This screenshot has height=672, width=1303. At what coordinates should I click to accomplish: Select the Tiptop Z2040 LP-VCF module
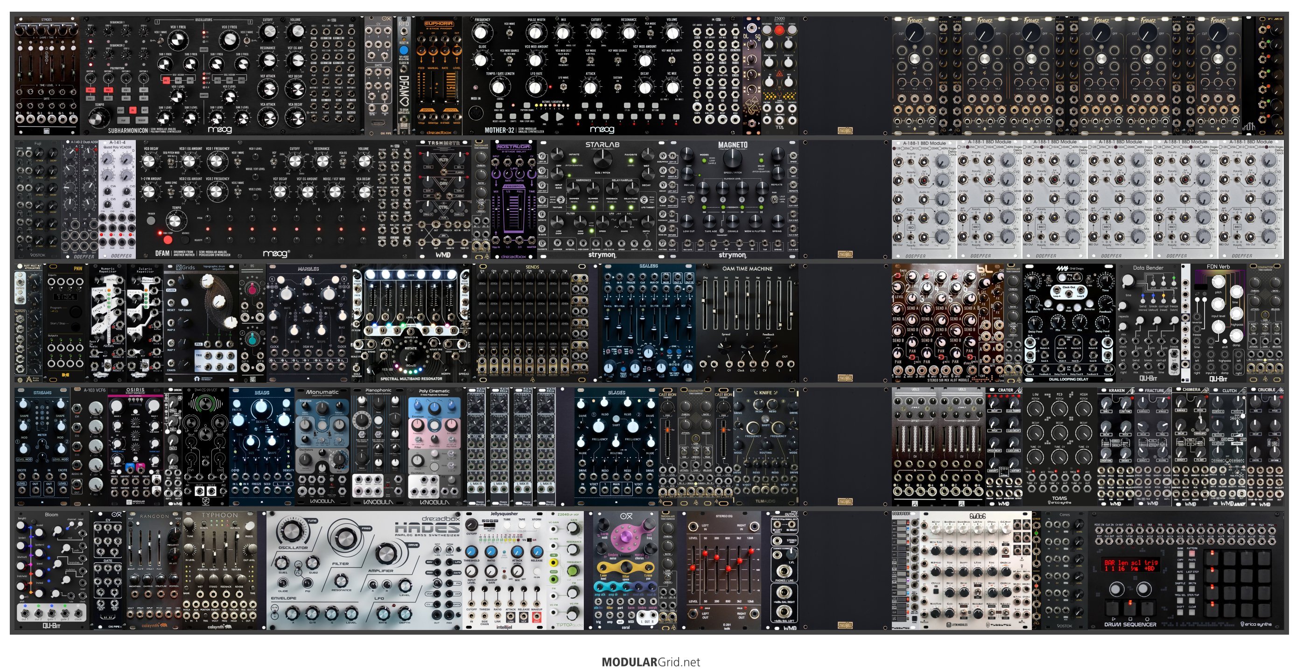pyautogui.click(x=566, y=570)
